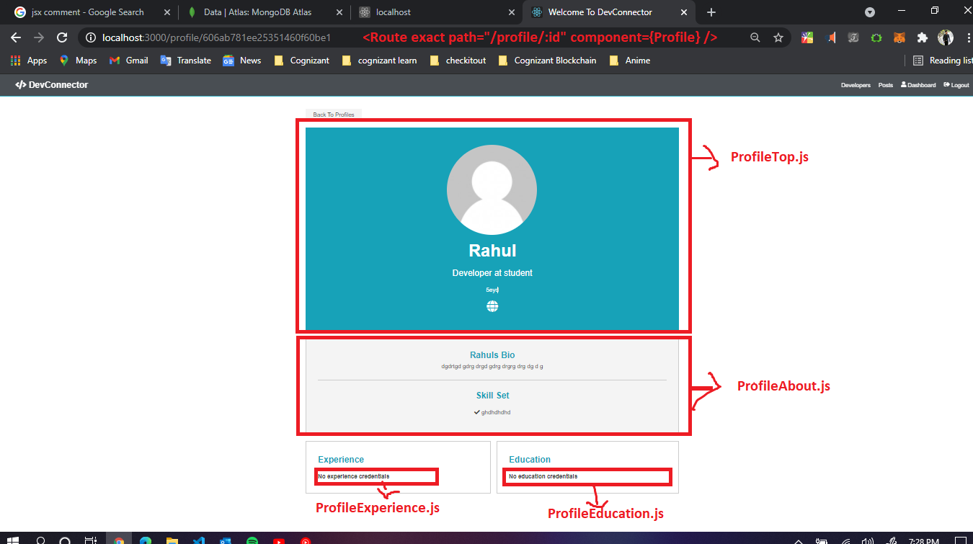Open the Chrome three-dot menu
Screen dimensions: 973x544
pyautogui.click(x=968, y=37)
